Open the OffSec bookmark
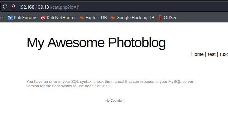The height and width of the screenshot is (116, 228). tap(167, 18)
